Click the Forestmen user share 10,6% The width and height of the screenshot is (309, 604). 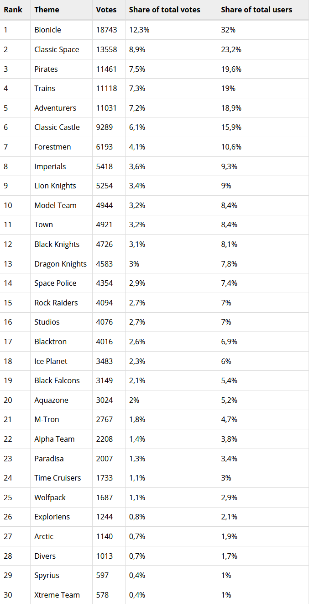click(x=231, y=147)
